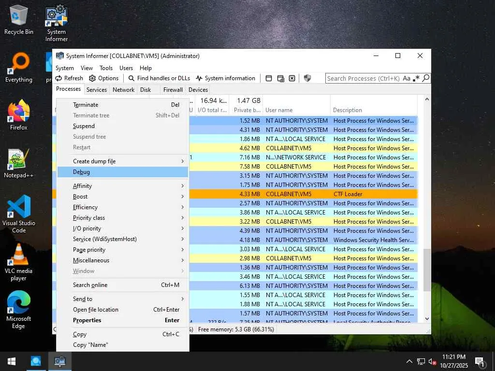This screenshot has height=371, width=495.
Task: Expand the Affinity submenu
Action: point(123,186)
